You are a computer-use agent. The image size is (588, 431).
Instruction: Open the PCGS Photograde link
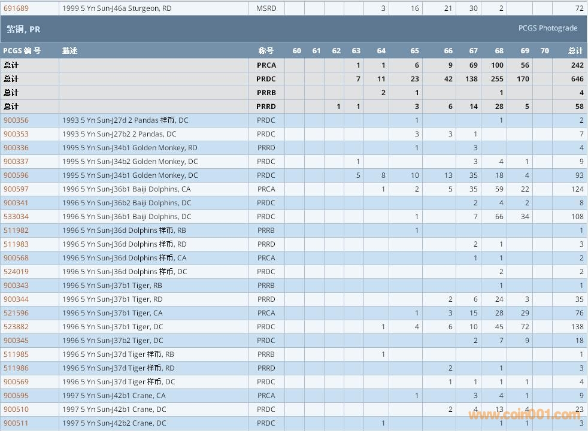click(x=547, y=28)
